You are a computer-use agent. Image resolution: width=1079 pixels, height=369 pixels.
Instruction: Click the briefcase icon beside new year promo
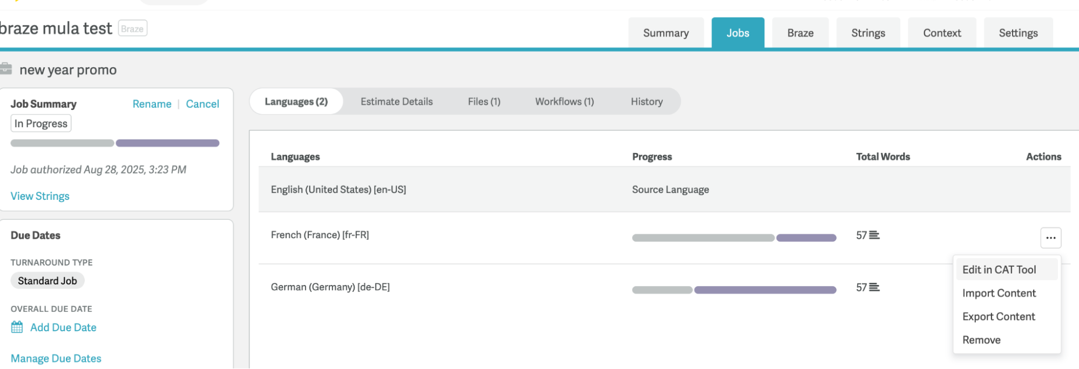6,69
